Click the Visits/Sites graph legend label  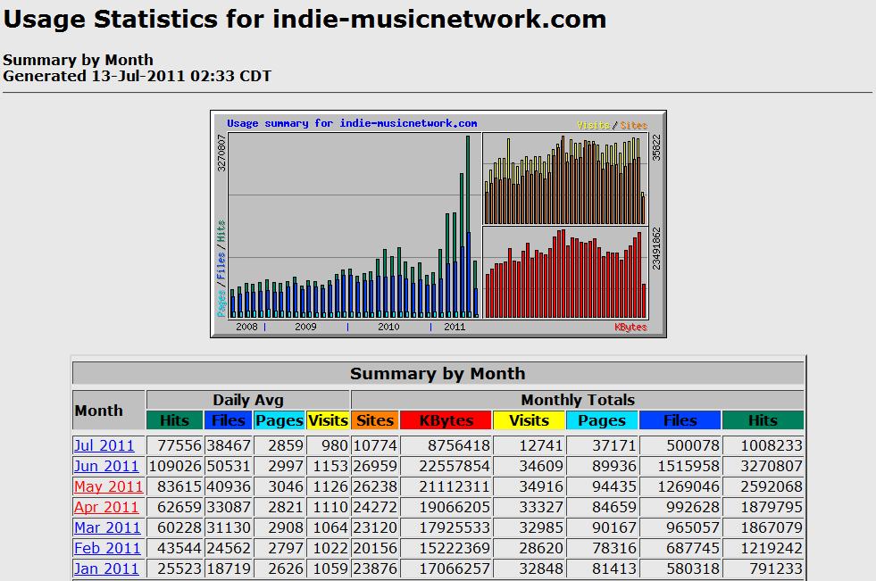click(x=613, y=125)
